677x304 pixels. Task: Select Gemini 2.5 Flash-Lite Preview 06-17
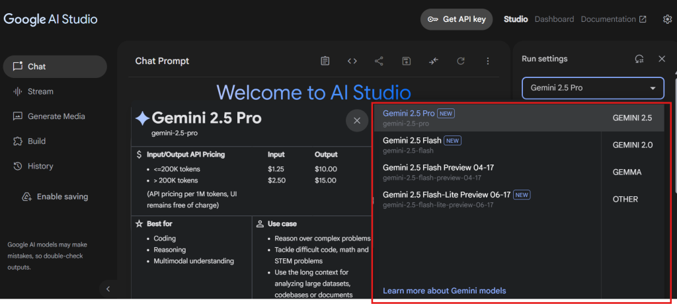click(488, 199)
